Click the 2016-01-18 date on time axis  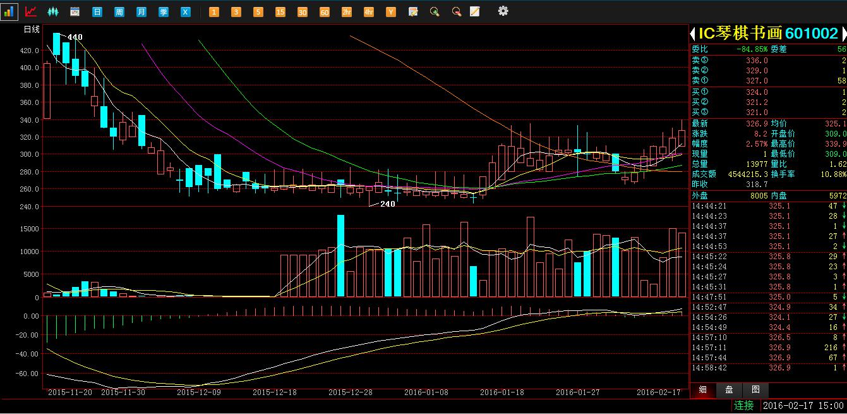(x=502, y=393)
